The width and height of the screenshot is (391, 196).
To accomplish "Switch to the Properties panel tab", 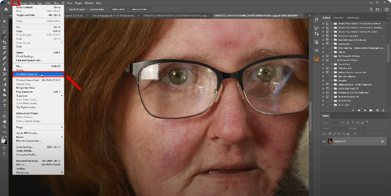I will pos(338,18).
